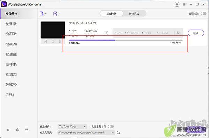Open the hamburger menu icon
The image size is (209, 138).
tap(184, 5)
